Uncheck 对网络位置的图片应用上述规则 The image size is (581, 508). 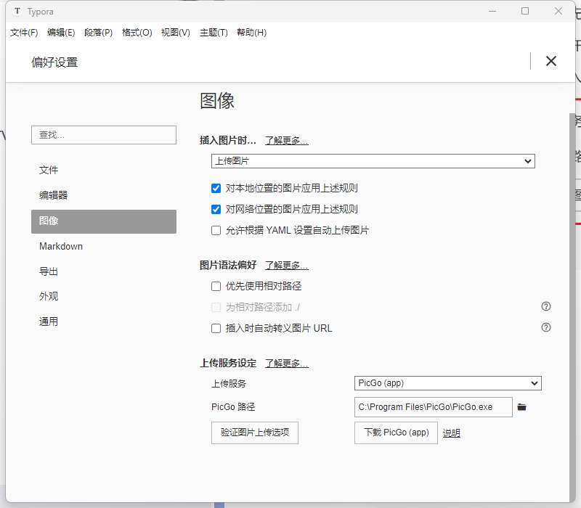(x=216, y=210)
